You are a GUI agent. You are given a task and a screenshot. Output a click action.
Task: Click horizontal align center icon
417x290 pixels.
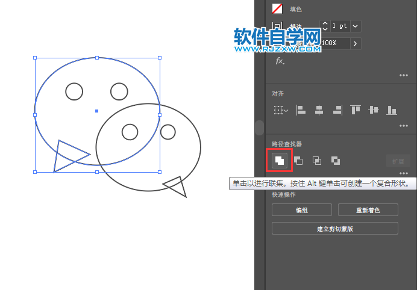tap(319, 110)
